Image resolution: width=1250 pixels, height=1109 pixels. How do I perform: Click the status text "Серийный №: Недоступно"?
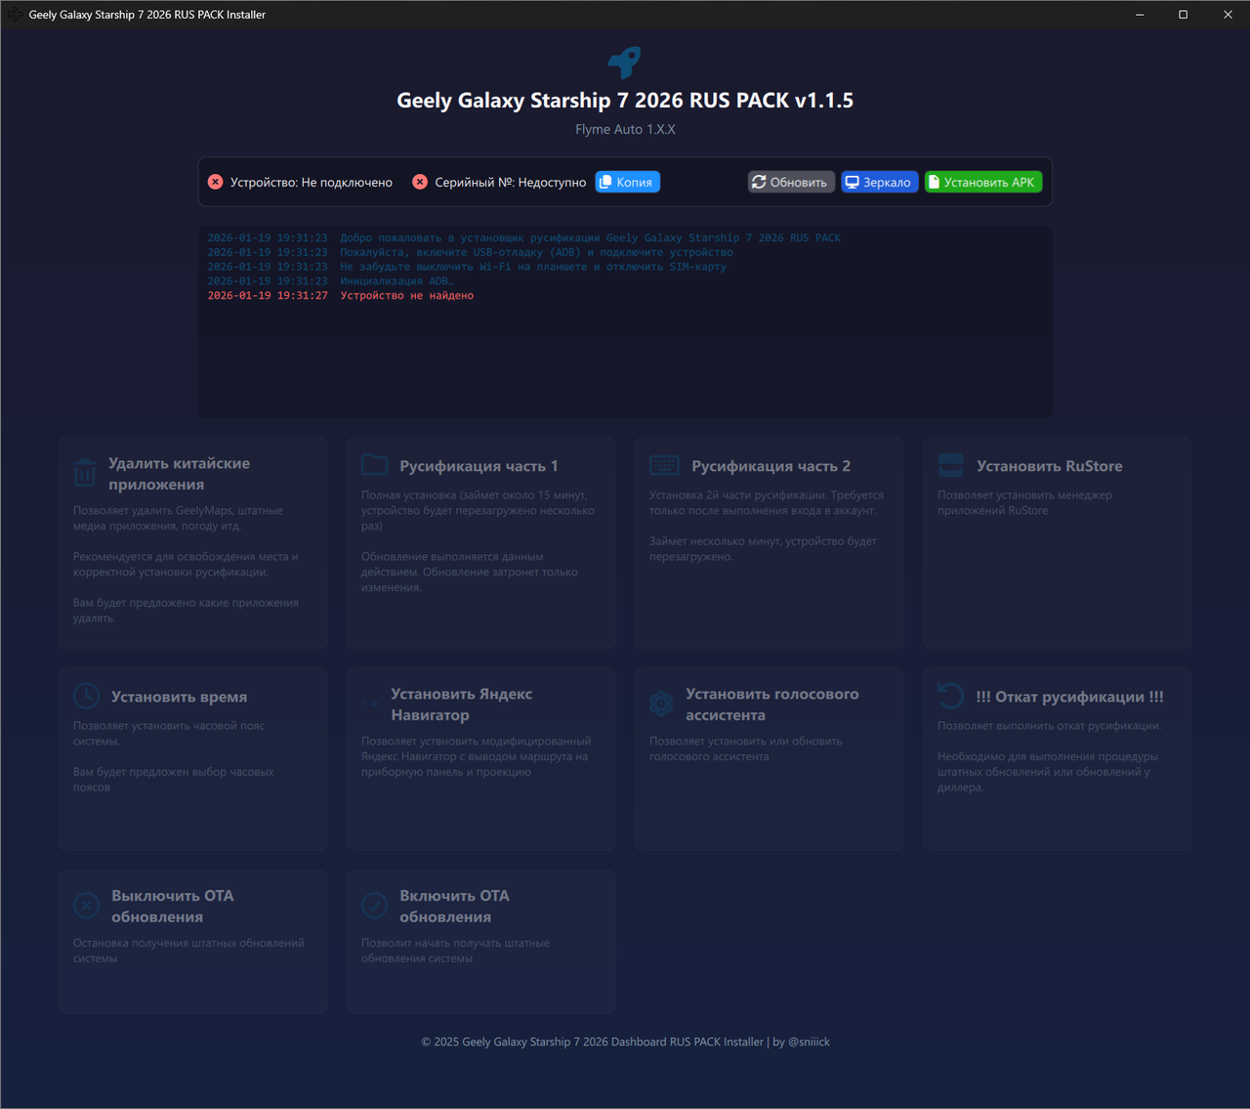point(511,183)
